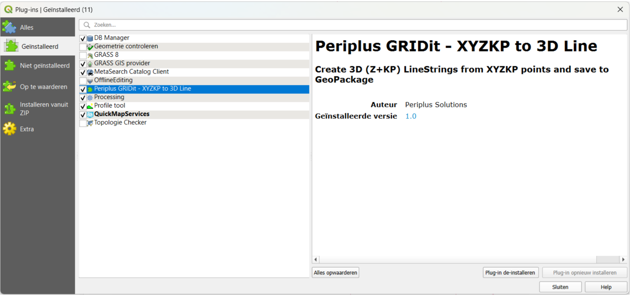Select the Geometrie controleren row
The height and width of the screenshot is (295, 630).
pyautogui.click(x=194, y=46)
